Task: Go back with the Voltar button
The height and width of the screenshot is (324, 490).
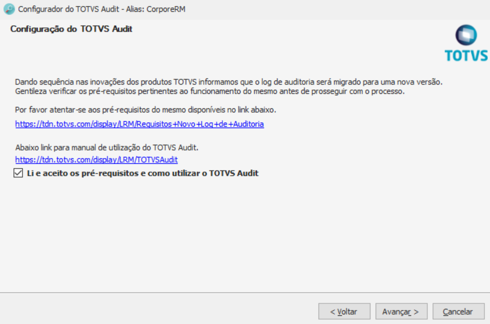Action: (344, 311)
